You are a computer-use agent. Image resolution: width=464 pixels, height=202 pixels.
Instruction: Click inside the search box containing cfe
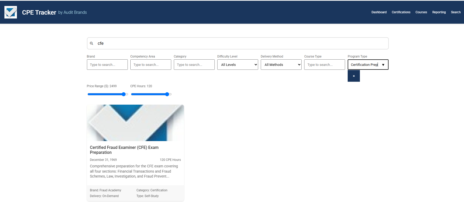pyautogui.click(x=238, y=43)
